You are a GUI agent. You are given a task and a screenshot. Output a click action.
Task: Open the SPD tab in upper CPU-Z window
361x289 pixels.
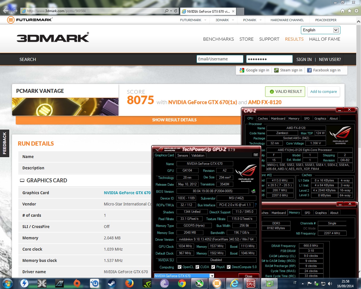coord(307,119)
